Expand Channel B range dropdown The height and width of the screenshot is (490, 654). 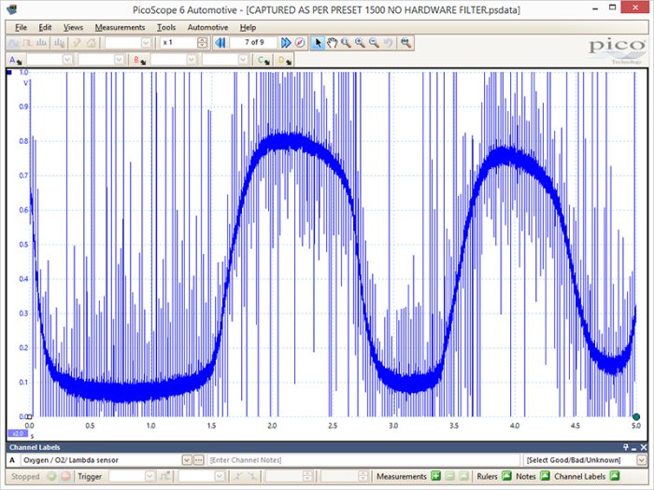coord(192,60)
